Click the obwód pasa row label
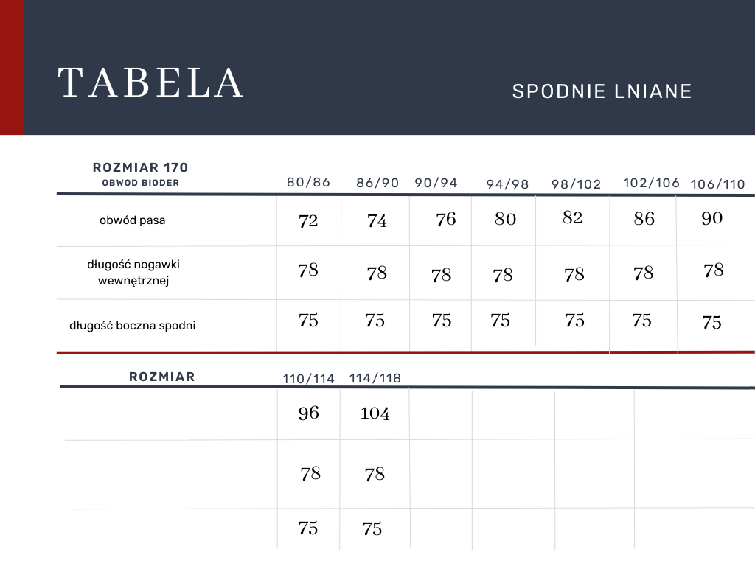 click(133, 220)
